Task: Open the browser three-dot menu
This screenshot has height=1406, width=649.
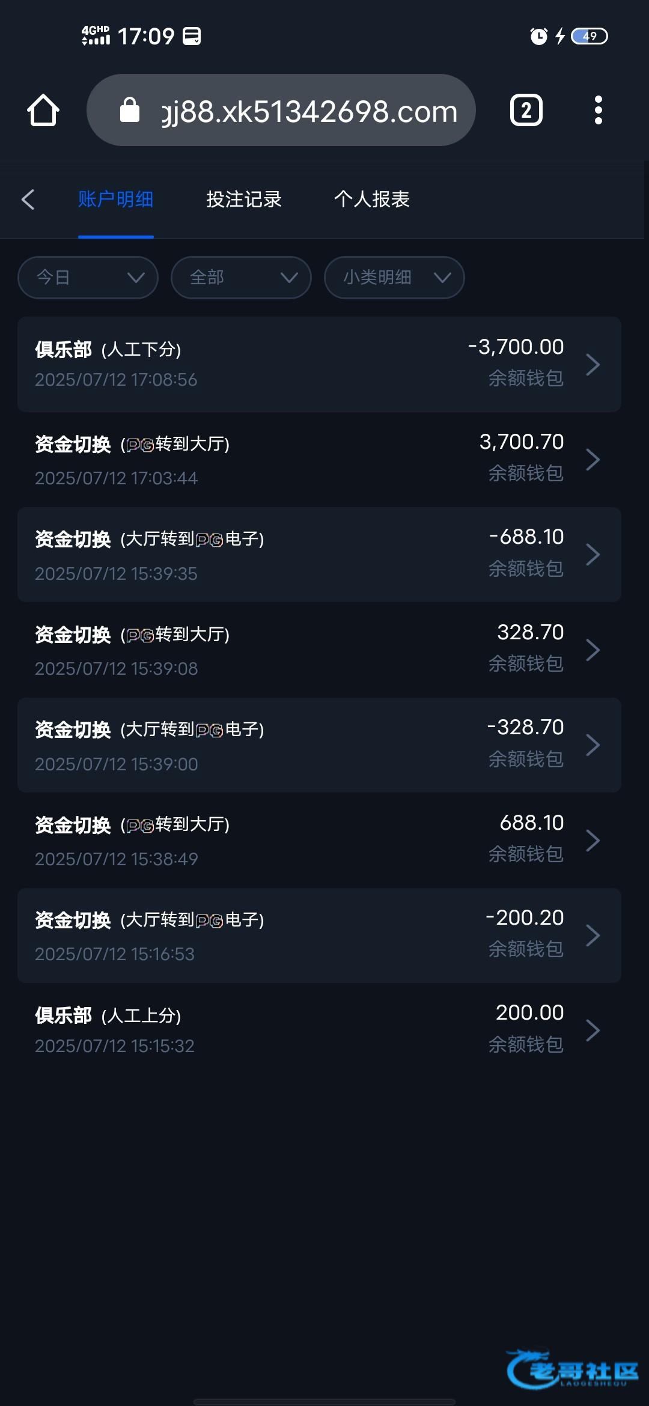Action: [x=598, y=110]
